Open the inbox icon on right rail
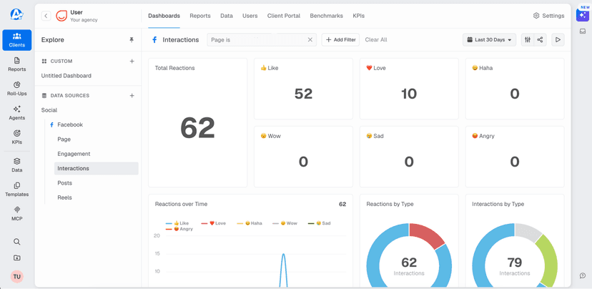 pyautogui.click(x=583, y=31)
